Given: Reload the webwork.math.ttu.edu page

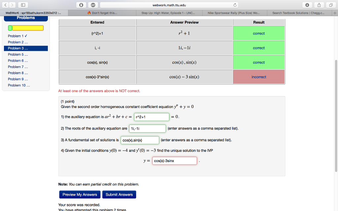Looking at the screenshot, I should point(234,5).
